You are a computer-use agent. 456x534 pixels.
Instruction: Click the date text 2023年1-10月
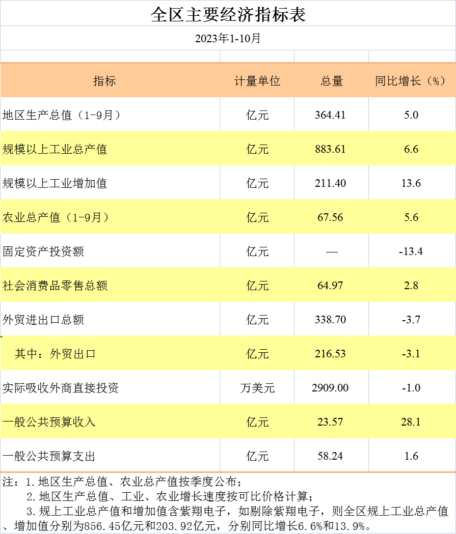click(x=228, y=38)
